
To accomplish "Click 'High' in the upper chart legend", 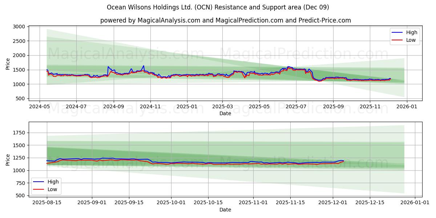I will 412,32.
